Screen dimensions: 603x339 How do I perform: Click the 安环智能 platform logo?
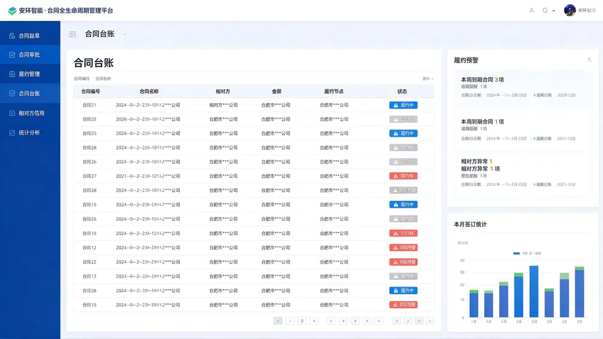(12, 11)
